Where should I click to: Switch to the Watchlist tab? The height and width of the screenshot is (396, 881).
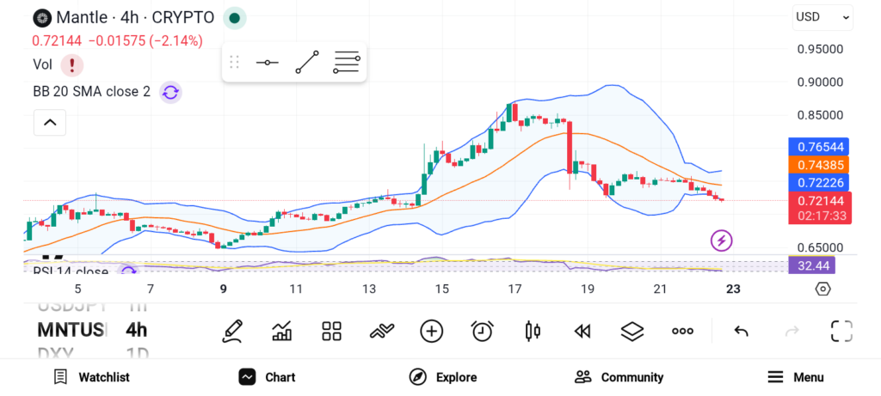coord(91,377)
